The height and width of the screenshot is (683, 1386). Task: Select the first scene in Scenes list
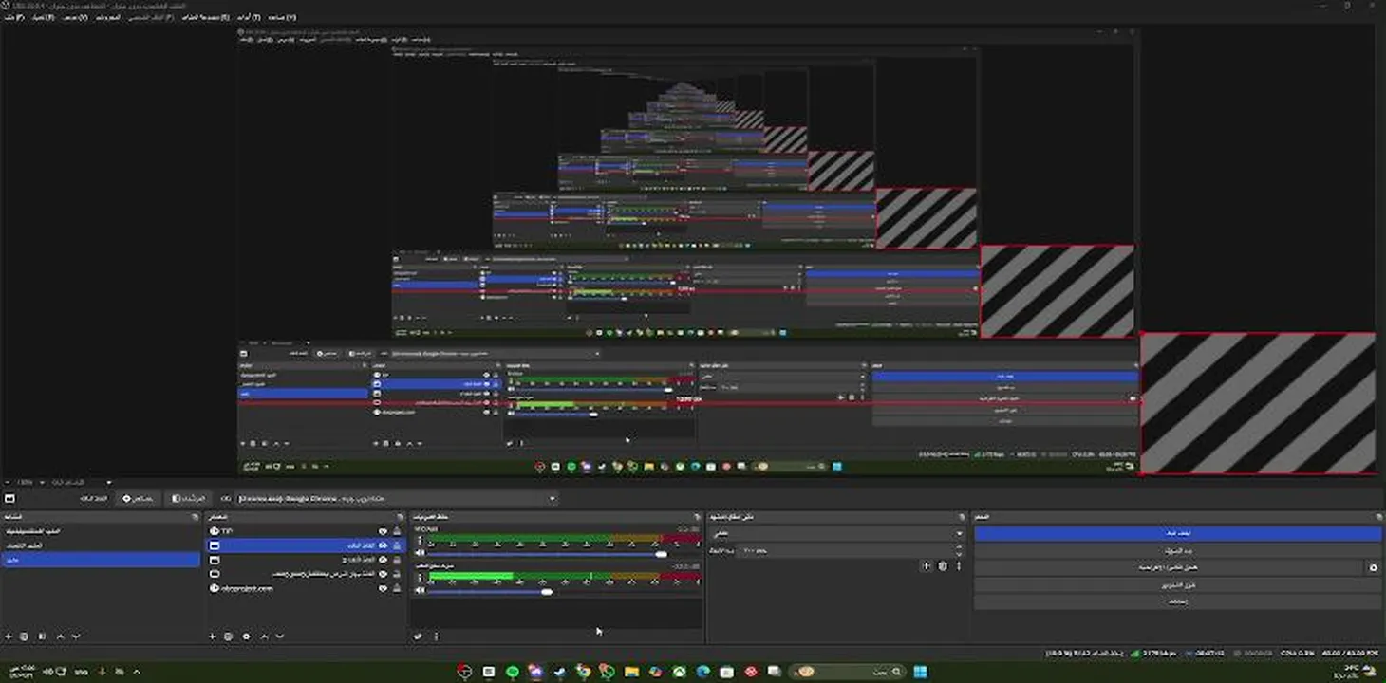click(101, 531)
